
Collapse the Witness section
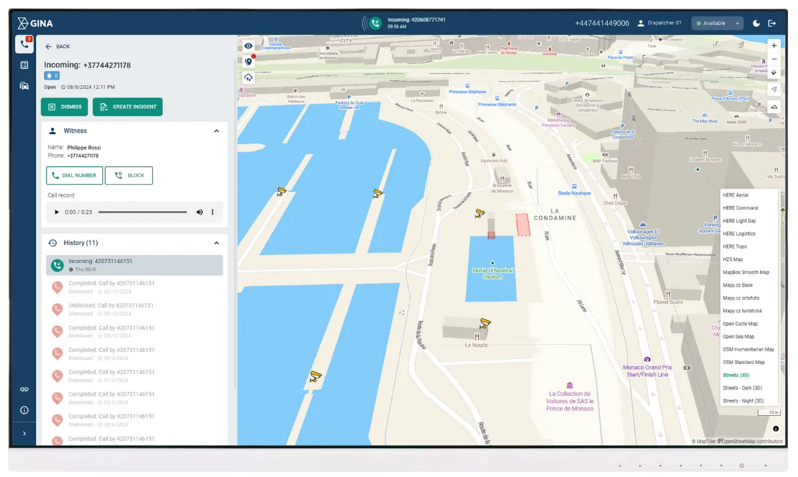tap(216, 131)
